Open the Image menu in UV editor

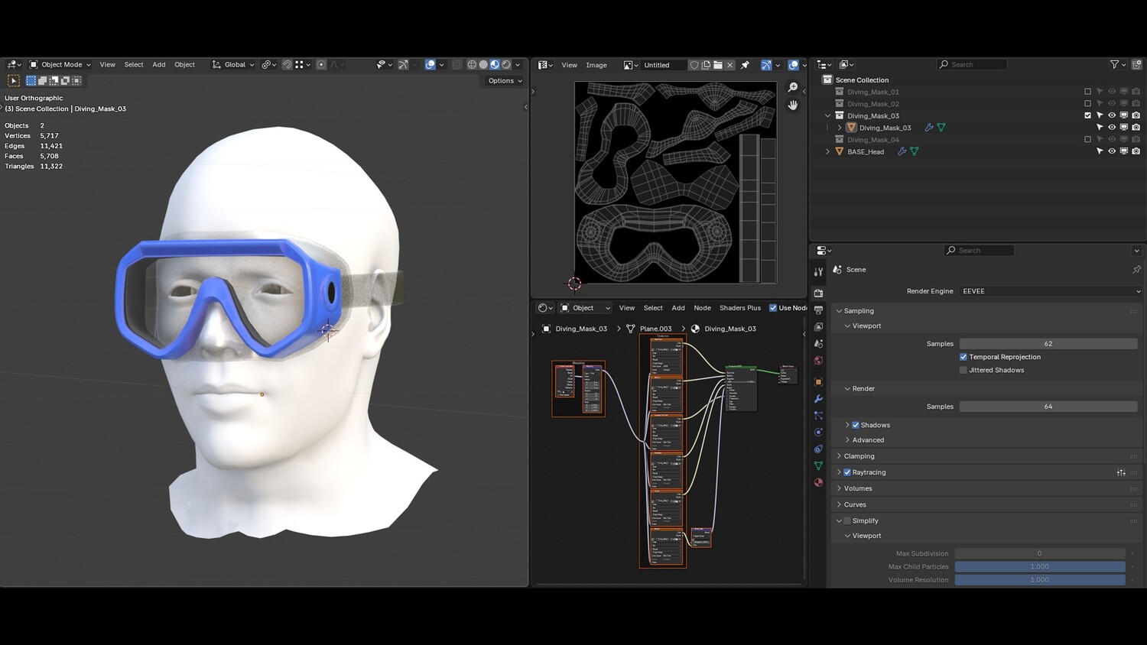coord(596,65)
